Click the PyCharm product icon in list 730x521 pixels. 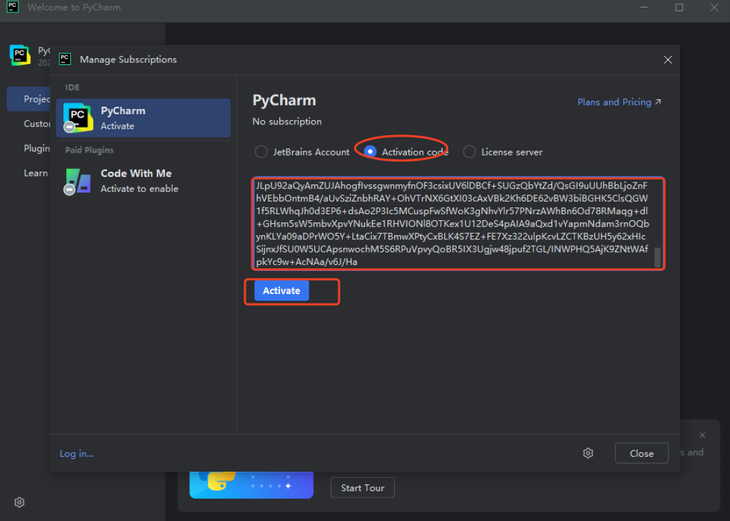tap(78, 118)
